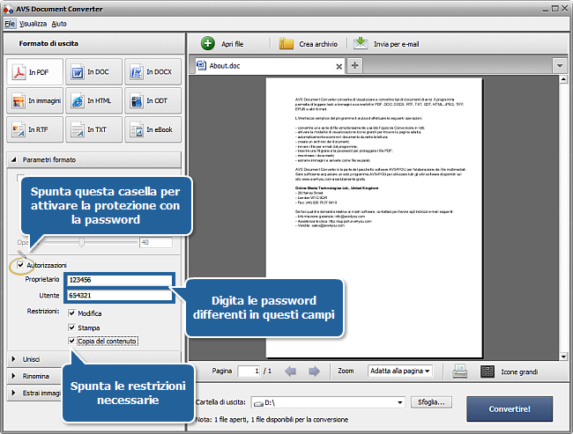
Task: Click the Apri file label
Action: coord(233,44)
